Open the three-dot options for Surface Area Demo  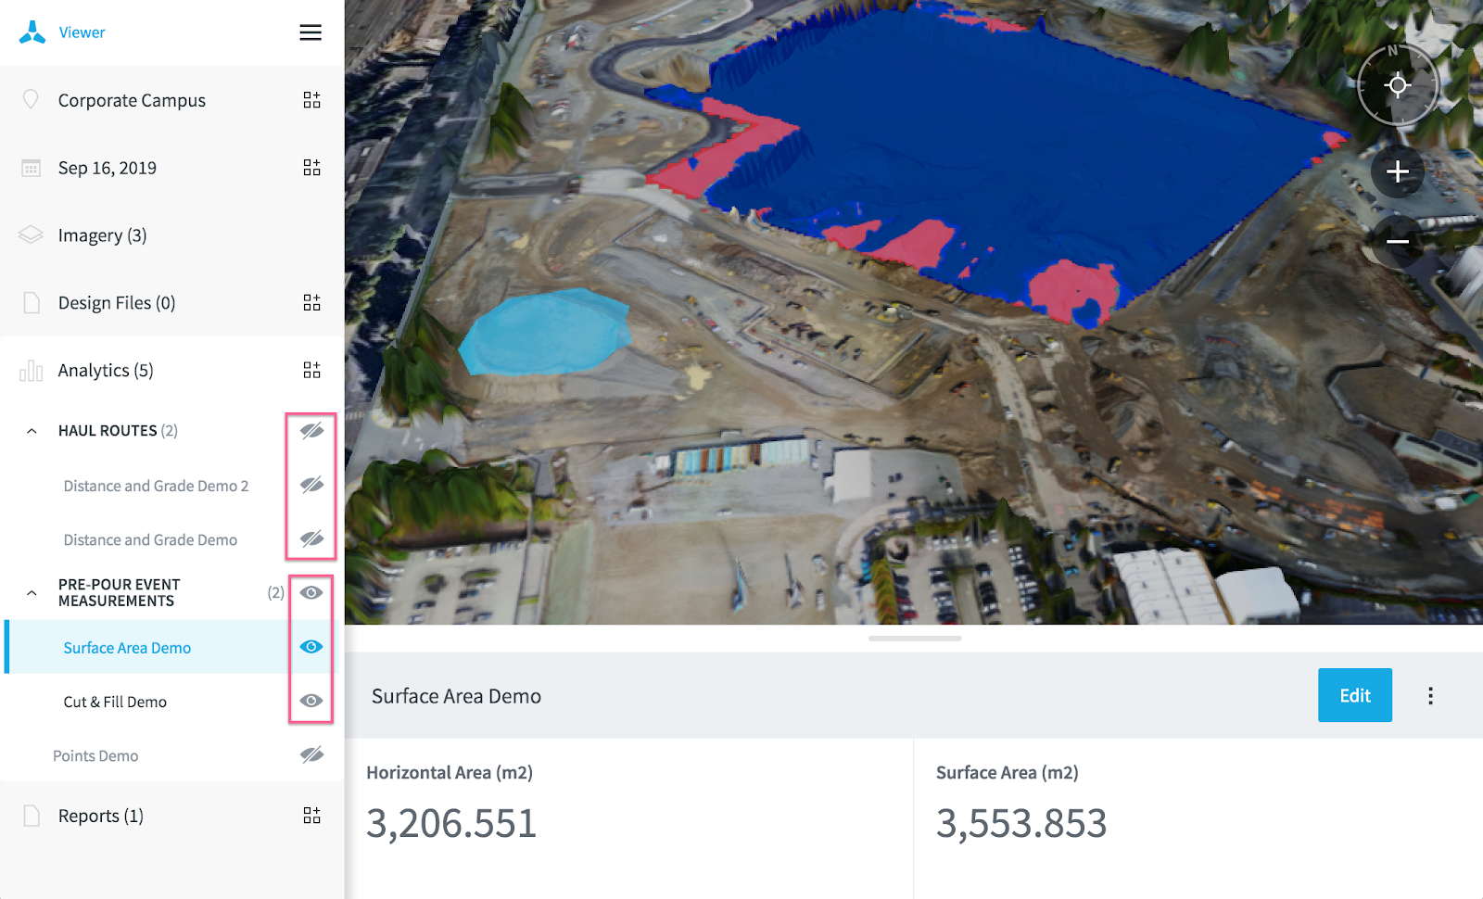1430,696
